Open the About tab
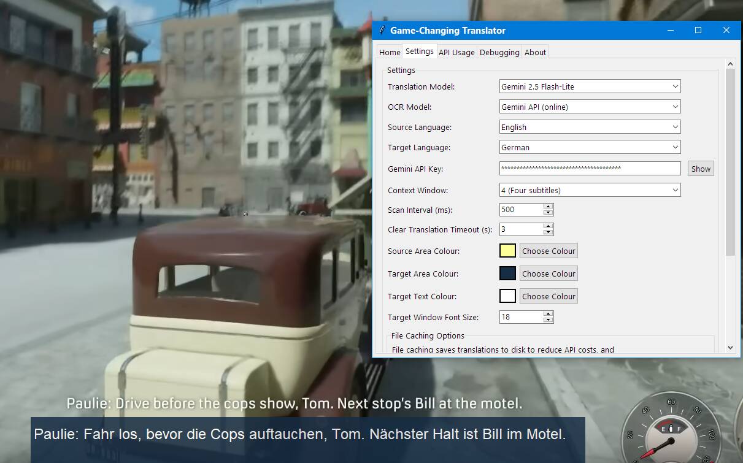743x463 pixels. tap(535, 52)
